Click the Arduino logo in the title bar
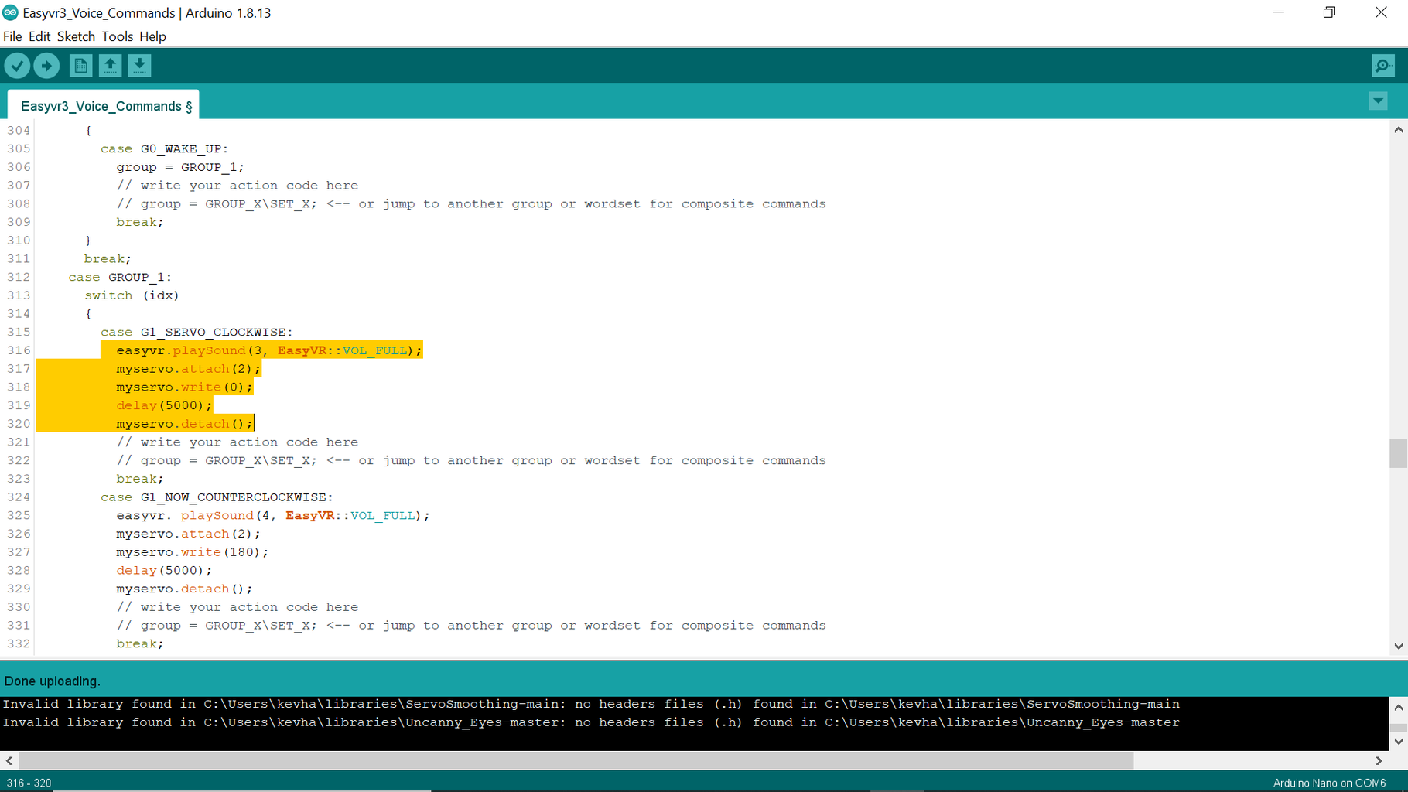The width and height of the screenshot is (1408, 792). [x=10, y=12]
